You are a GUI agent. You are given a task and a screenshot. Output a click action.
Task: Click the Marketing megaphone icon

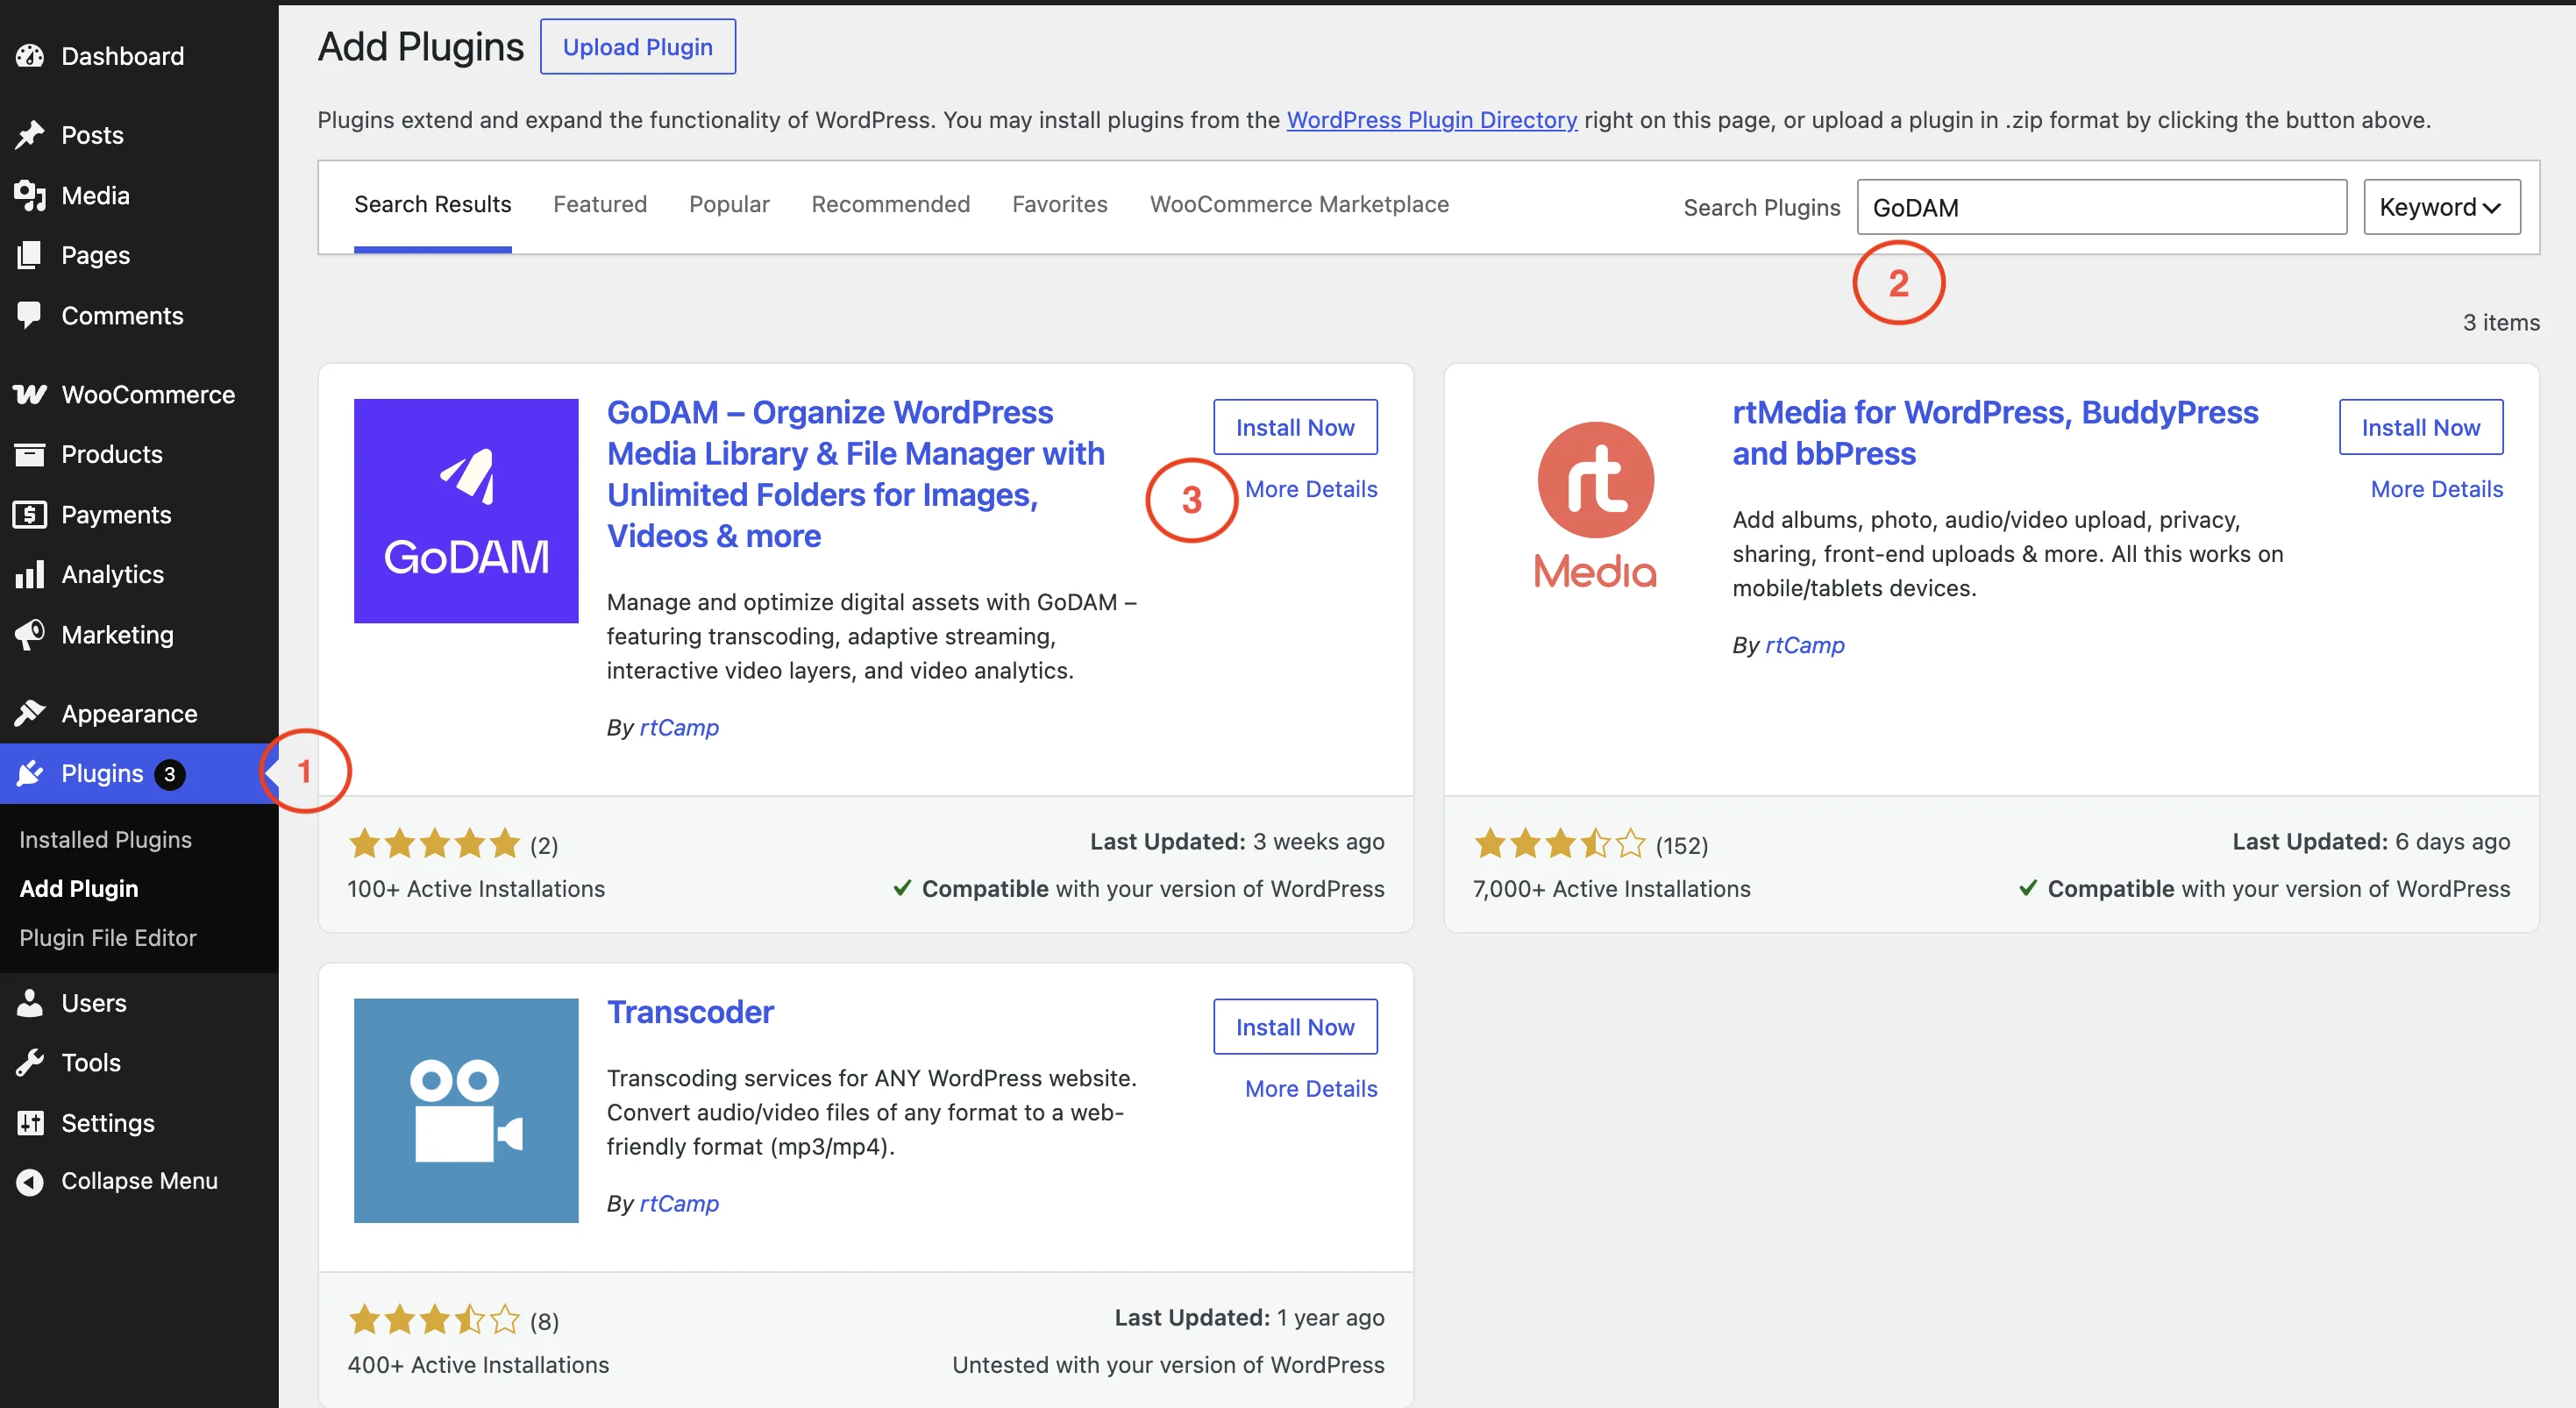click(x=30, y=634)
